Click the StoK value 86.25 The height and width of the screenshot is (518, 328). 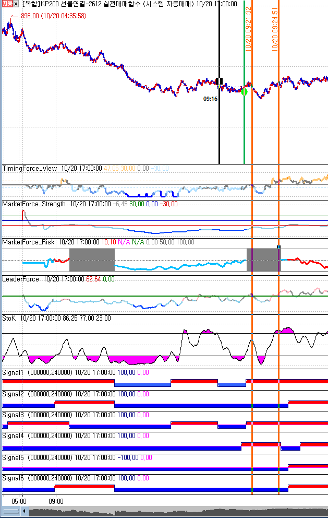point(70,318)
